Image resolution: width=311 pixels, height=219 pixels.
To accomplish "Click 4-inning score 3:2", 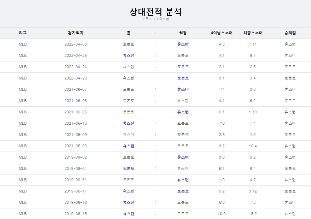I will click(x=222, y=146).
